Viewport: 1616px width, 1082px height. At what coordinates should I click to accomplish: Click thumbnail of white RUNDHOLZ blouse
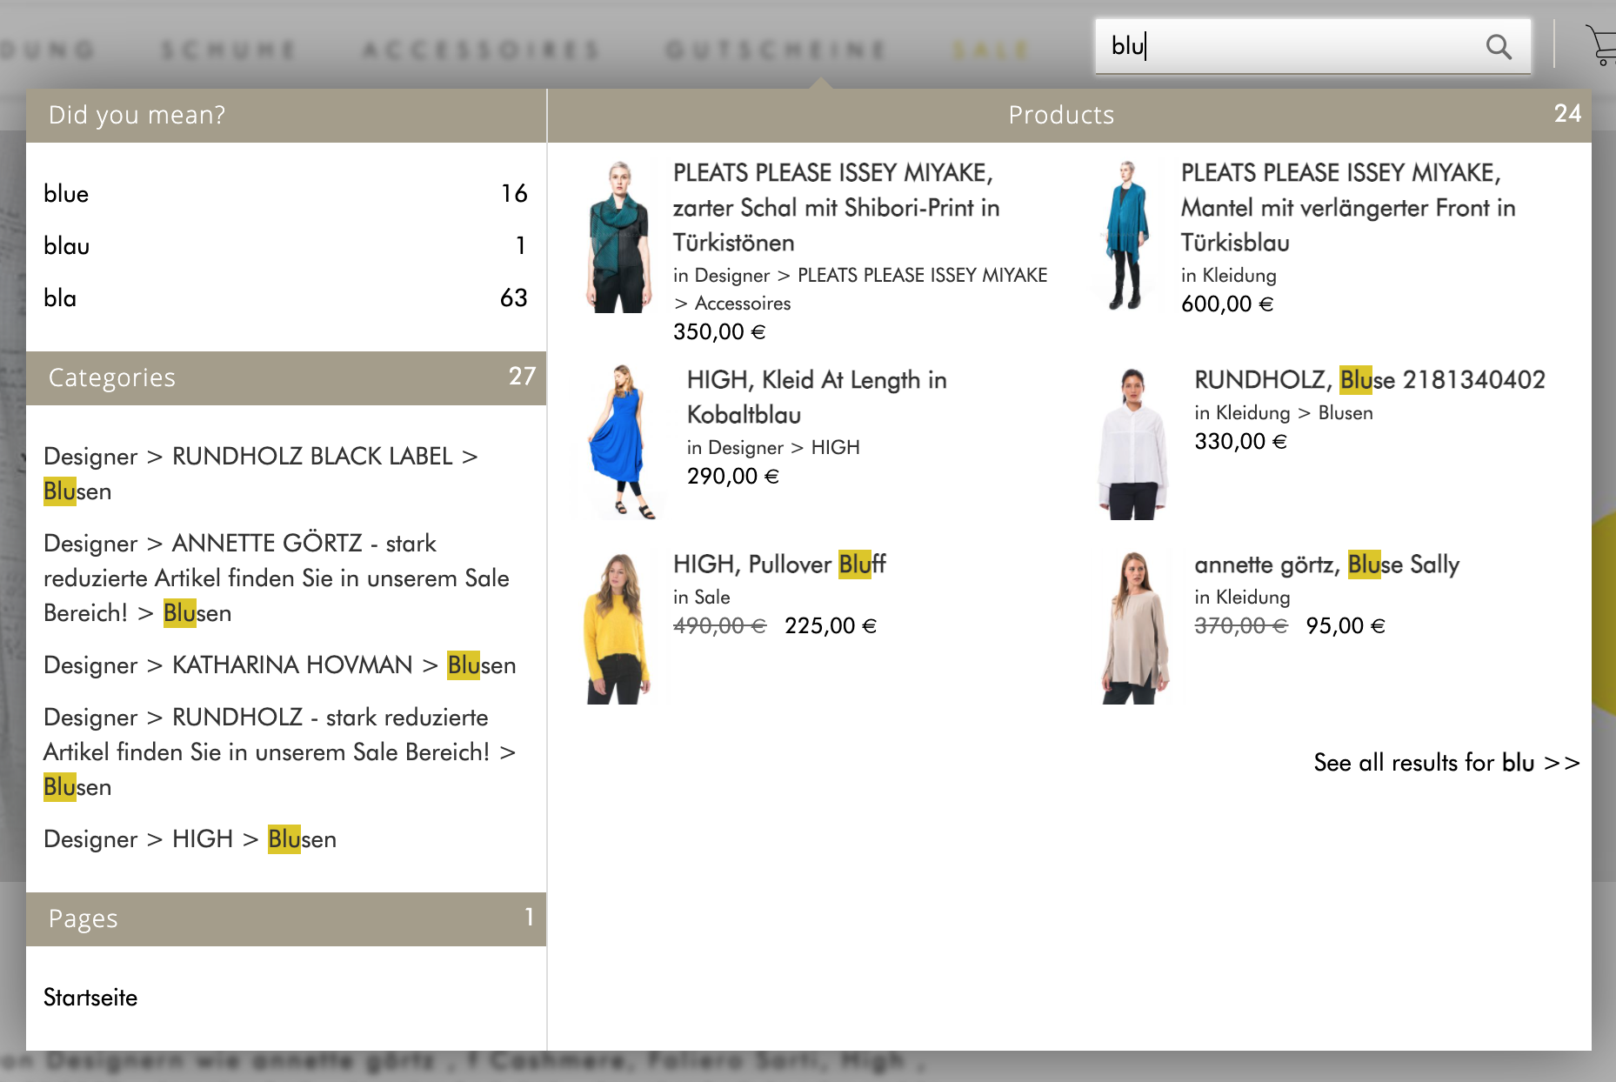[1132, 444]
